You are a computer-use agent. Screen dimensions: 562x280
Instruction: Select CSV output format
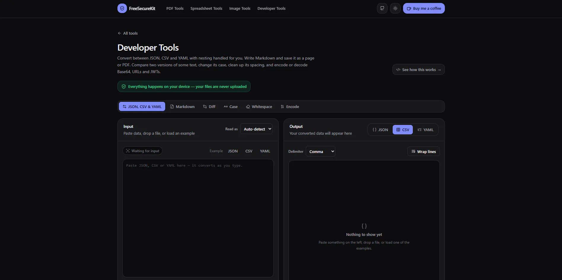402,130
